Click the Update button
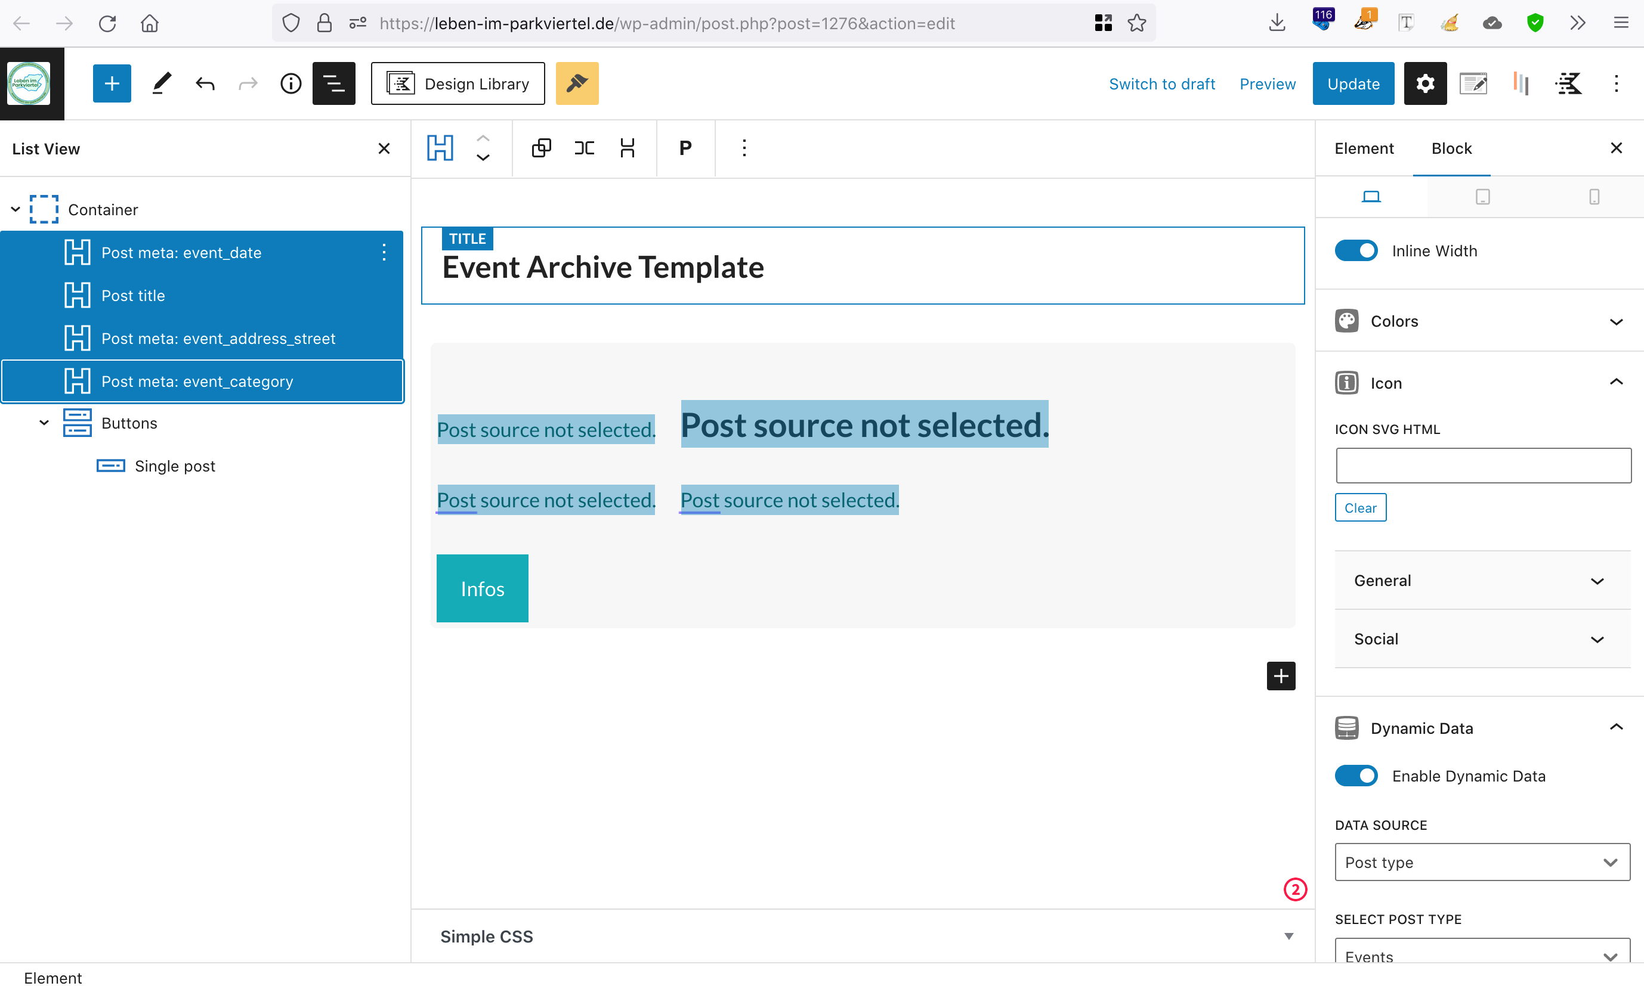Image resolution: width=1644 pixels, height=986 pixels. click(x=1353, y=83)
